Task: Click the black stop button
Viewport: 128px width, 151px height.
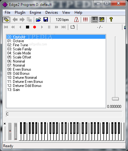Action: [x=28, y=27]
